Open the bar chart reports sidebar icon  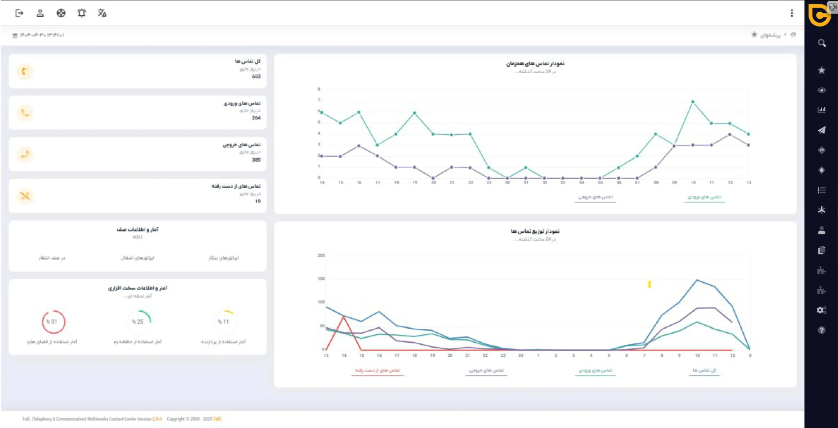pos(822,110)
